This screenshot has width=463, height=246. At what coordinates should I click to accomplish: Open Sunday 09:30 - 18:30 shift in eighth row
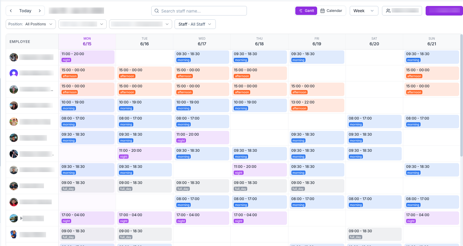432,170
